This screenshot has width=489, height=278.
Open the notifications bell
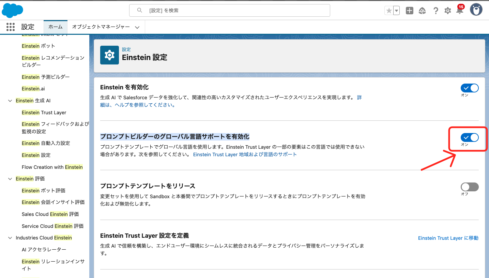click(460, 10)
